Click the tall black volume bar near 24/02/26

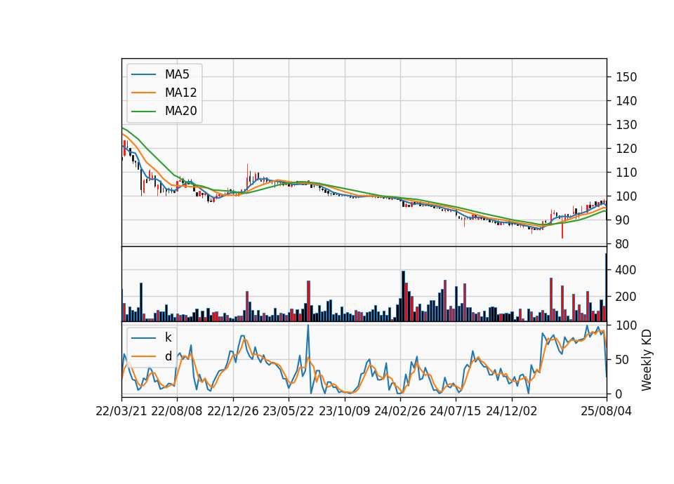[403, 296]
